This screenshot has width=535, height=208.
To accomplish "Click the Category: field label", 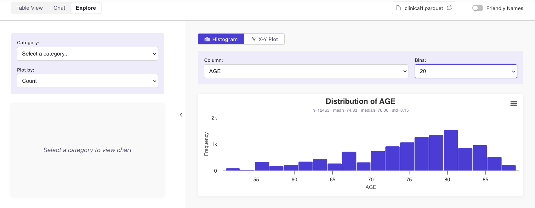I will click(28, 43).
